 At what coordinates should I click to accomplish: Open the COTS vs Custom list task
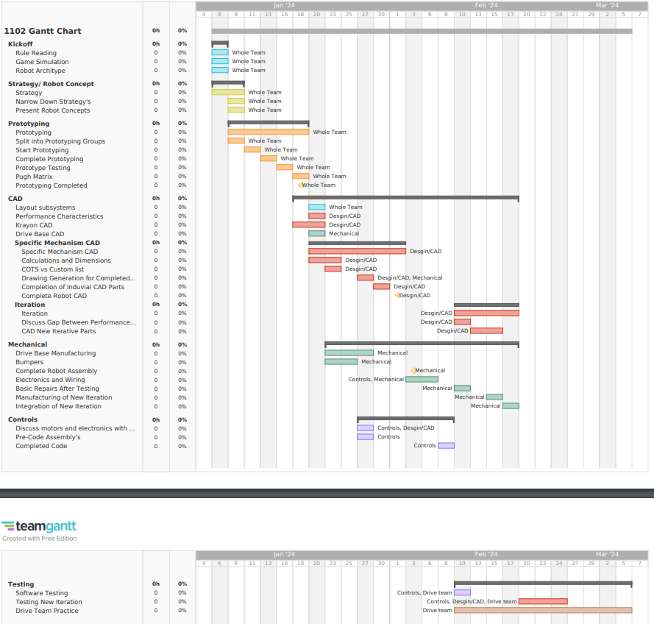click(x=52, y=269)
